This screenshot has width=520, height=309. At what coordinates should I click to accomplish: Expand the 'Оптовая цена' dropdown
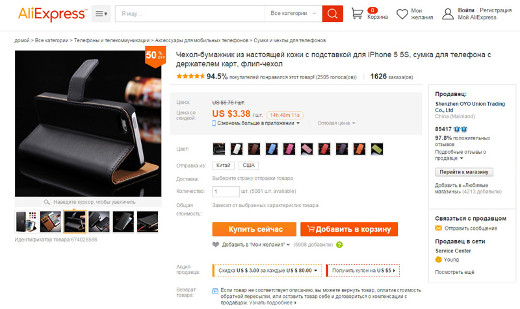pos(336,123)
